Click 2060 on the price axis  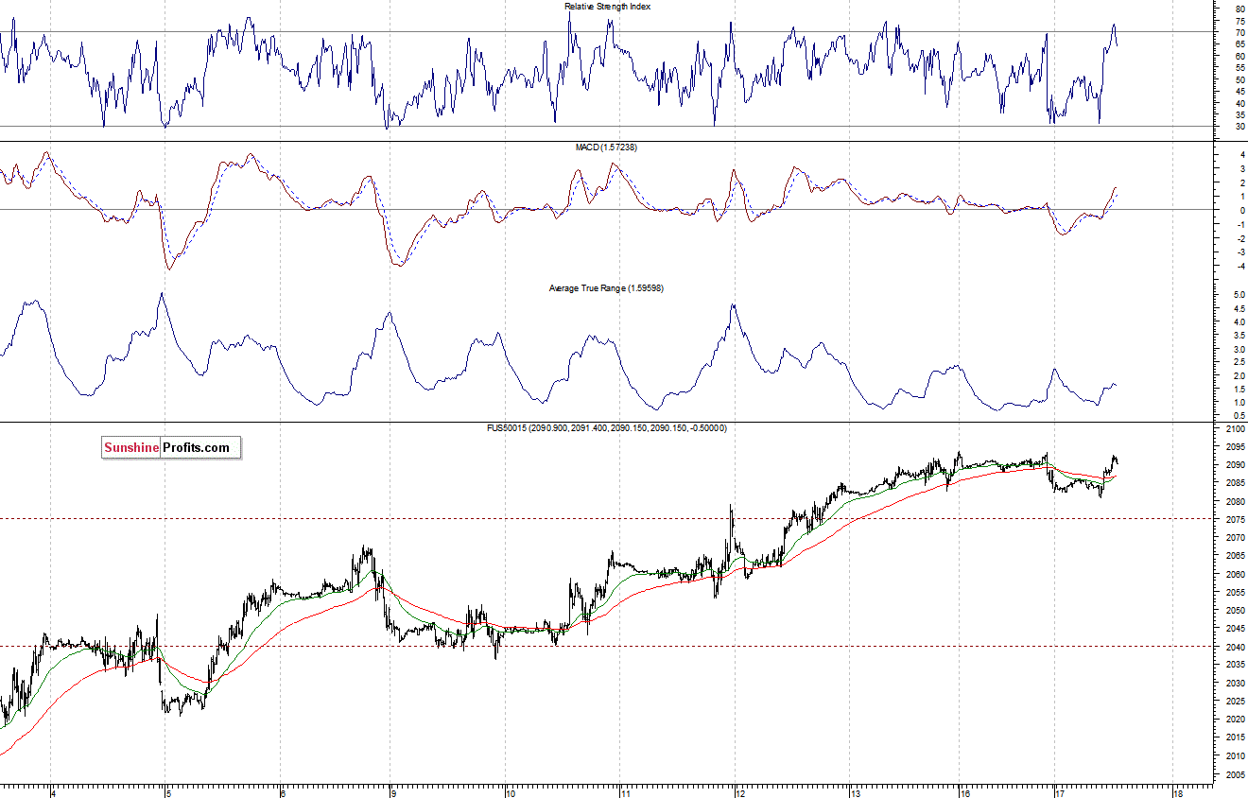coord(1234,575)
